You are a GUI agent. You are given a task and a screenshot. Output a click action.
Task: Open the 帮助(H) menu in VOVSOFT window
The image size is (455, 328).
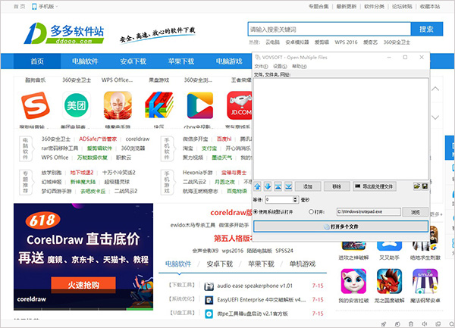coord(300,67)
